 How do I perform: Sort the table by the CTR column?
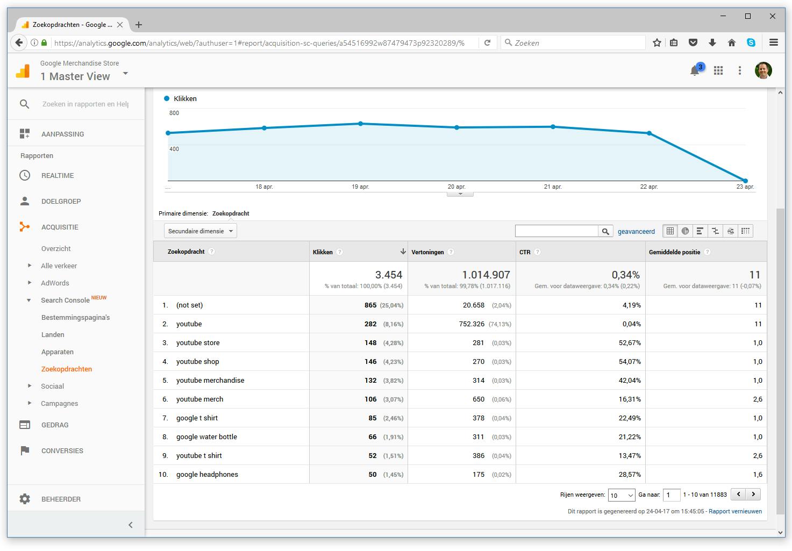(525, 252)
